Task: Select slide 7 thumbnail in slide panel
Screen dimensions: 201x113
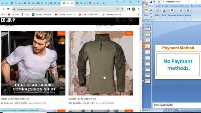Action: pos(148,63)
